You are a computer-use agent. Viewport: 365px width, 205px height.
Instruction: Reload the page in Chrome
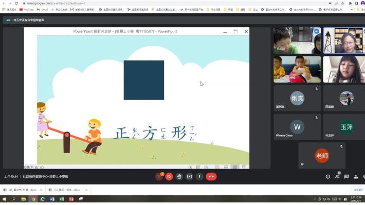click(x=16, y=3)
